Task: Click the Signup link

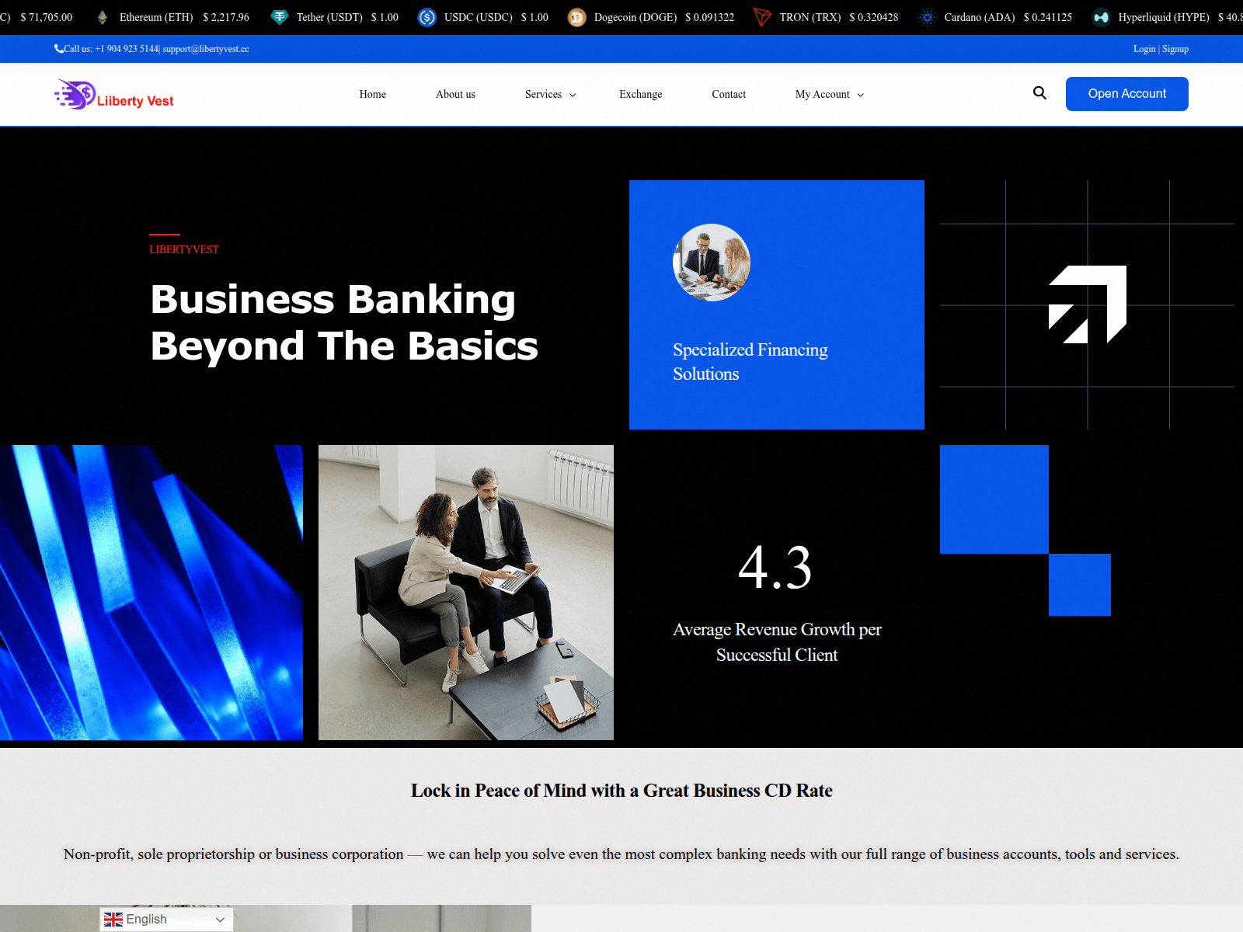Action: click(x=1175, y=49)
